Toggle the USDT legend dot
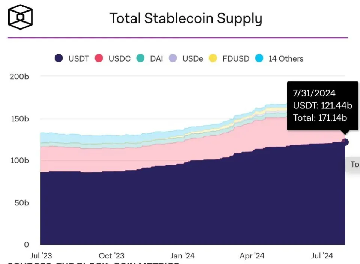 tap(59, 58)
